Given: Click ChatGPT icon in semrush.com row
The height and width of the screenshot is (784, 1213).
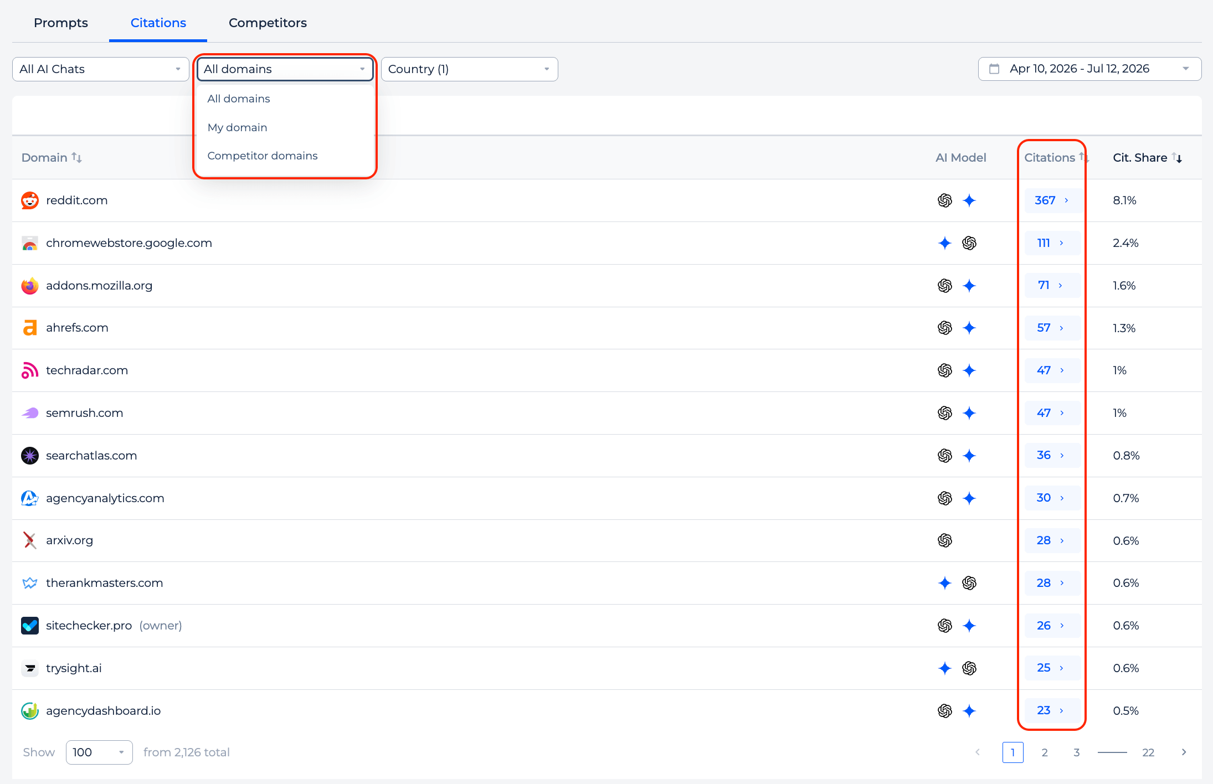Looking at the screenshot, I should pos(945,413).
